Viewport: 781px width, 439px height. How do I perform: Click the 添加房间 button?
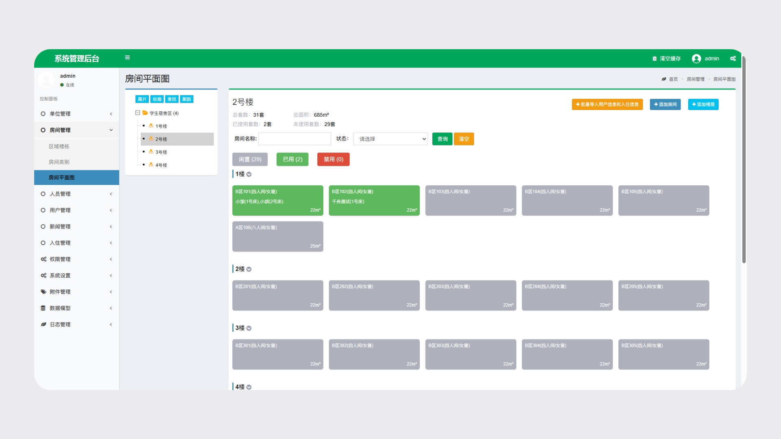[665, 104]
